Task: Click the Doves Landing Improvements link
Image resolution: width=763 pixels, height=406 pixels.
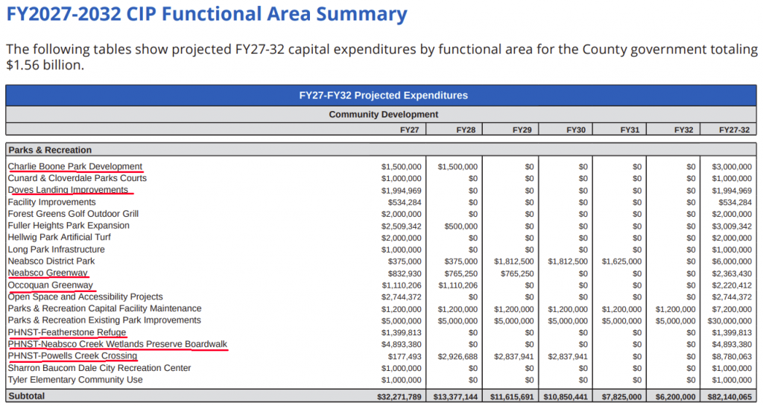Action: (x=68, y=190)
